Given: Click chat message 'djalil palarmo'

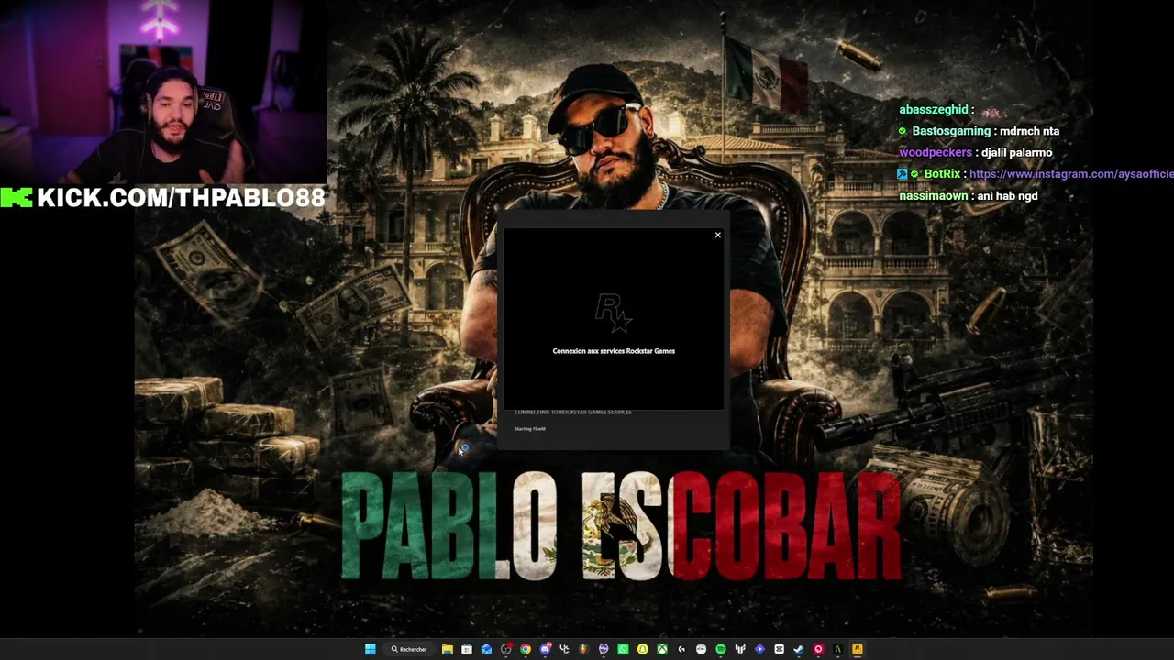Looking at the screenshot, I should click(x=1017, y=152).
